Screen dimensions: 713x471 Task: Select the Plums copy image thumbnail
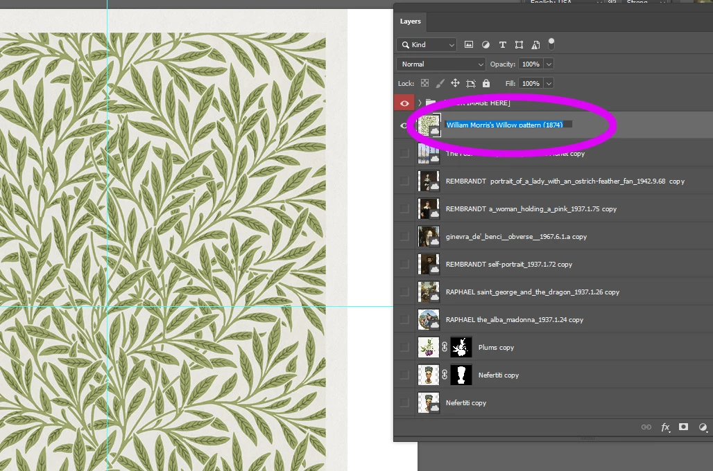coord(429,347)
